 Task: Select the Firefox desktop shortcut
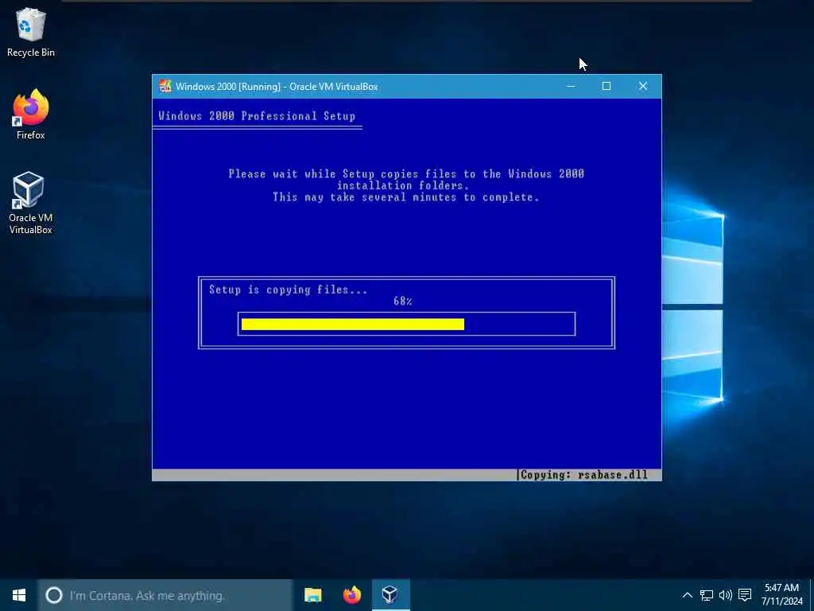[31, 115]
